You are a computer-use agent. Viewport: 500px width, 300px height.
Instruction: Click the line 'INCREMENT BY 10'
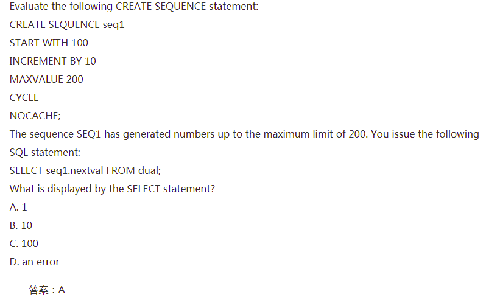coord(52,61)
